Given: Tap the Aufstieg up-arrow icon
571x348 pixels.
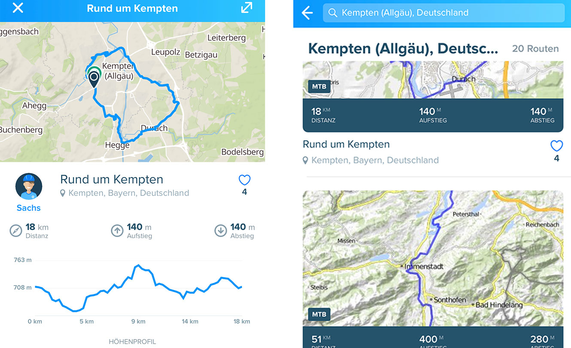Looking at the screenshot, I should (117, 231).
